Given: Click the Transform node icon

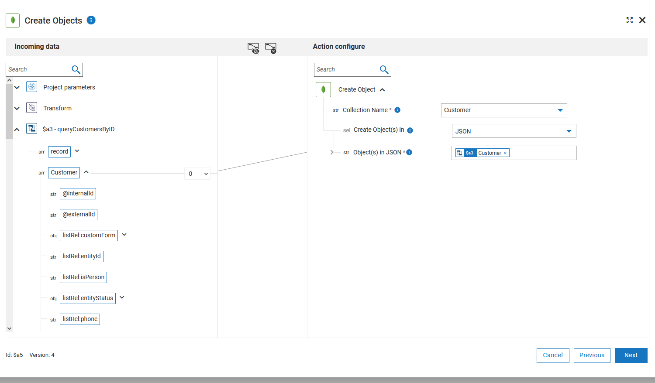Looking at the screenshot, I should point(31,108).
